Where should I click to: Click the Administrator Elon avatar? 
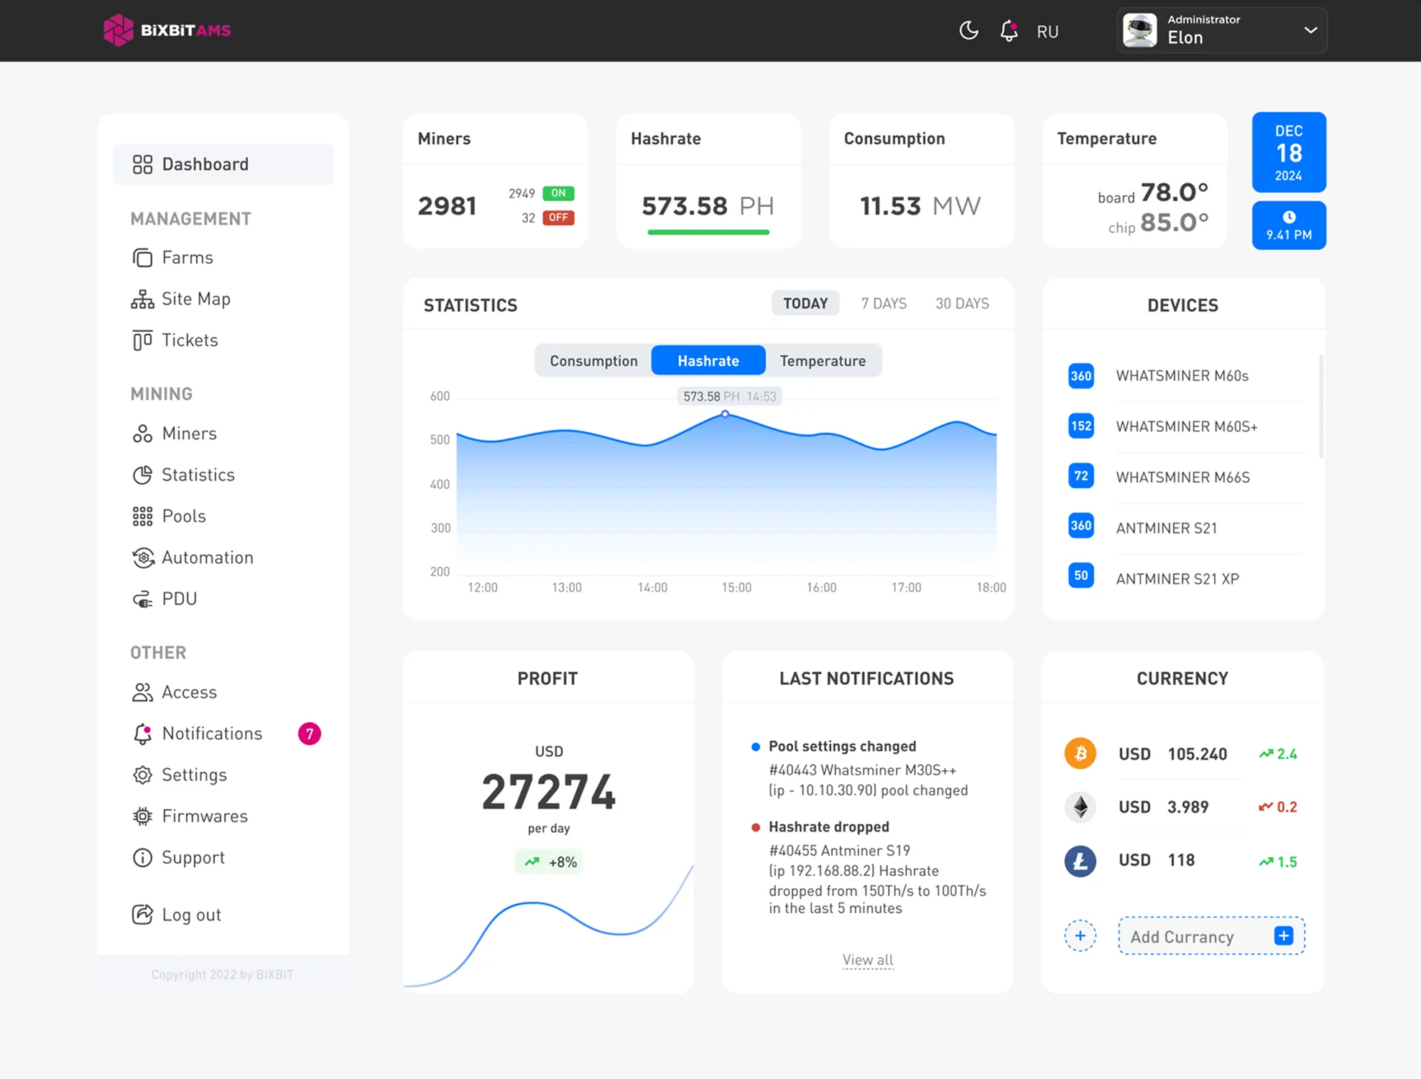pos(1140,31)
